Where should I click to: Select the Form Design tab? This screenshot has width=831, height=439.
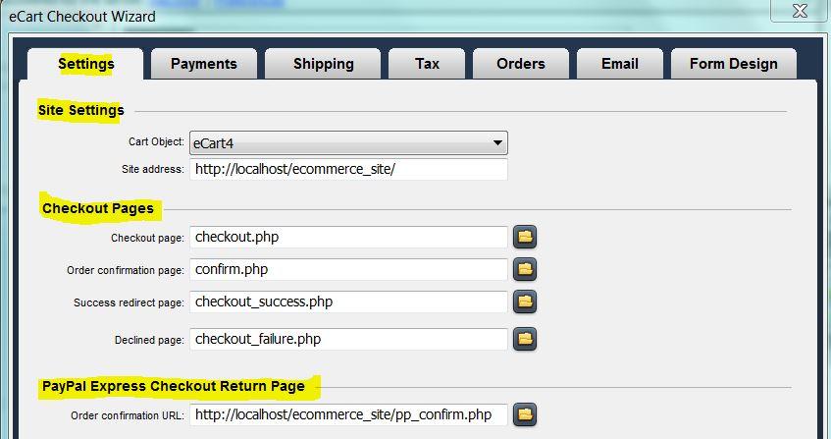tap(734, 64)
